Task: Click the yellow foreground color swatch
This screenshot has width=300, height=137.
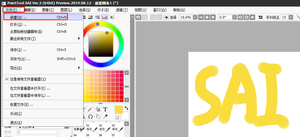Action: (x=119, y=109)
